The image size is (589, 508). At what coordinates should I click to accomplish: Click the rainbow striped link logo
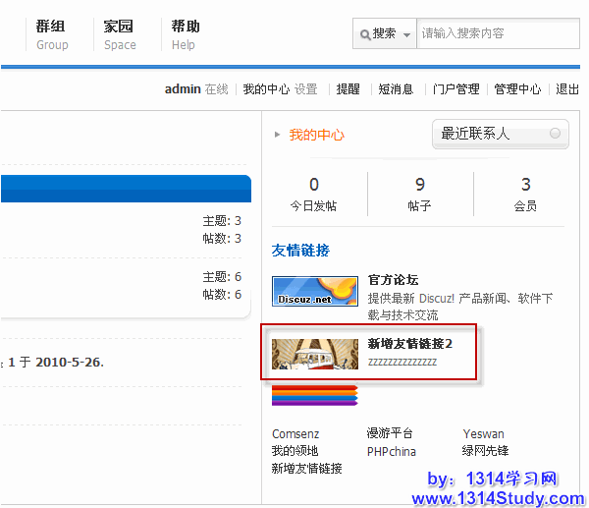(x=314, y=395)
